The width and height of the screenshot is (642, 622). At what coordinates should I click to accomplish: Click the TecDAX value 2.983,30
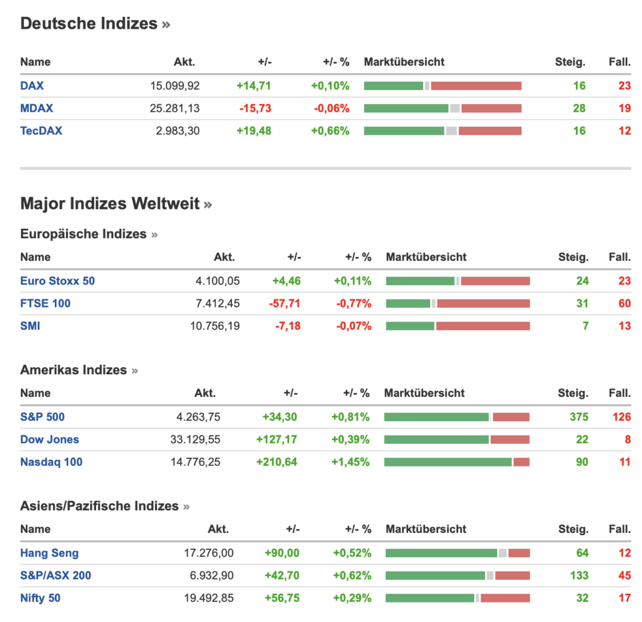[x=178, y=131]
